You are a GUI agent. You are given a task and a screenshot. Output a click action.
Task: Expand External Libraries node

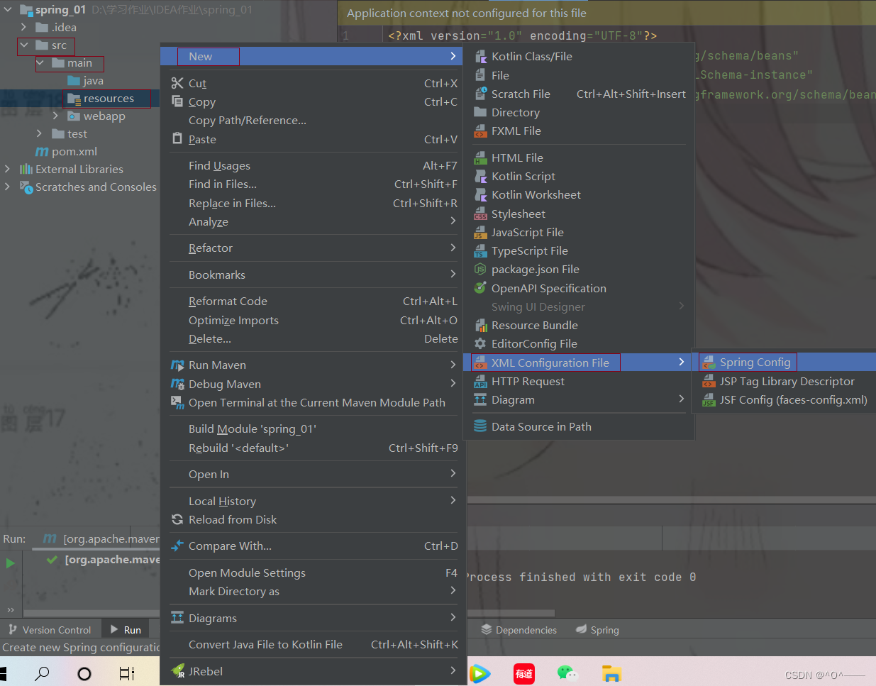point(8,169)
